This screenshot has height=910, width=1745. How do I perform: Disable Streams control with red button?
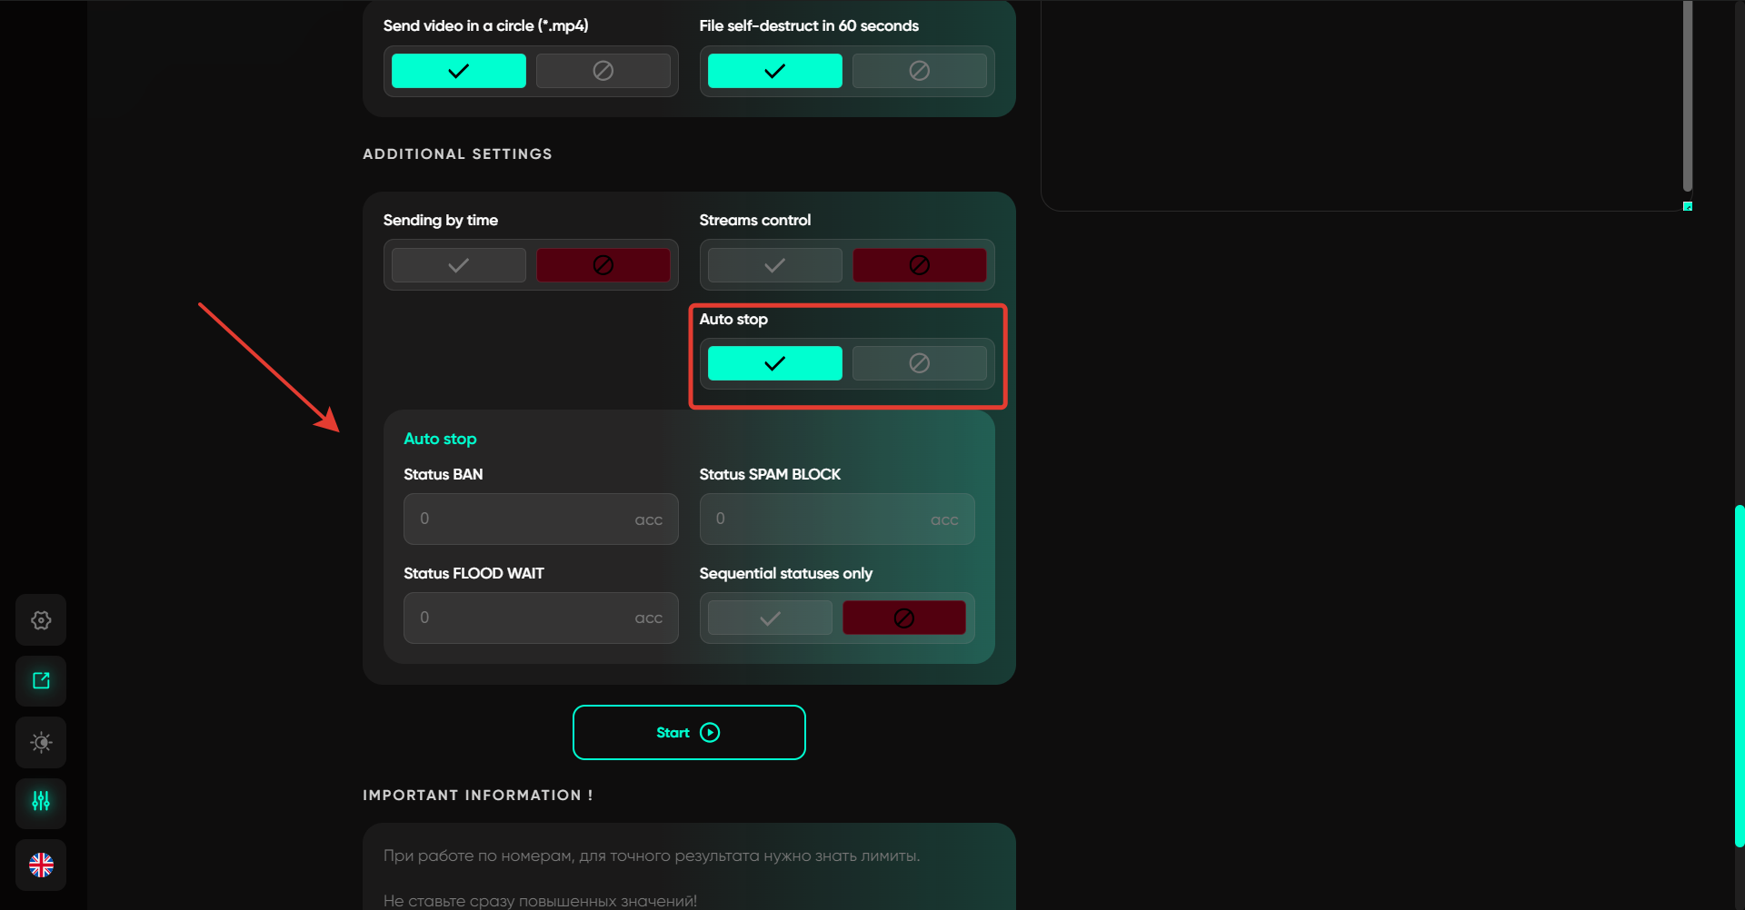point(919,265)
